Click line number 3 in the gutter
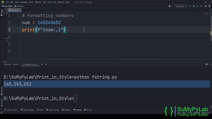 9,30
